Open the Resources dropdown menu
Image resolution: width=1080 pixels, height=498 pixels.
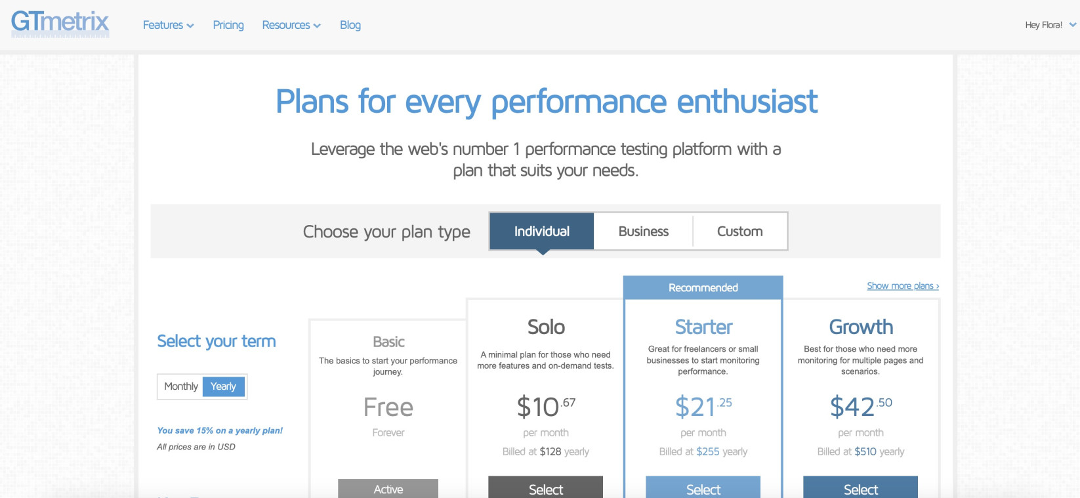tap(291, 25)
